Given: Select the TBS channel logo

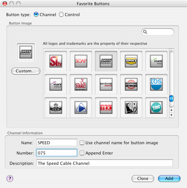Looking at the screenshot, I should coord(156,84).
